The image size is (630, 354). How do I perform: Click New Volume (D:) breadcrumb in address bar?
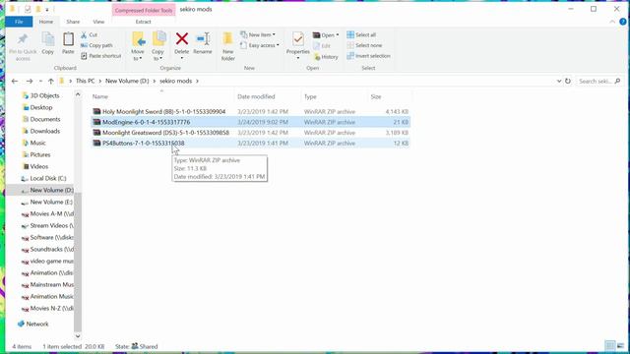click(127, 81)
